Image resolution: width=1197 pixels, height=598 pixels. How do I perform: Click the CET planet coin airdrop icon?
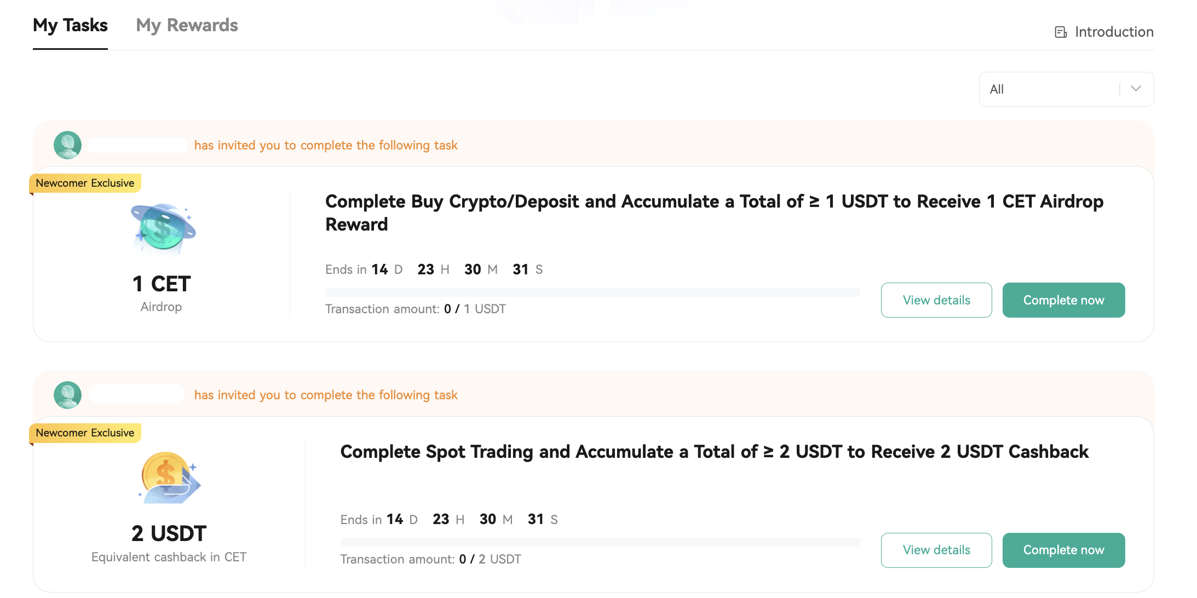point(163,227)
